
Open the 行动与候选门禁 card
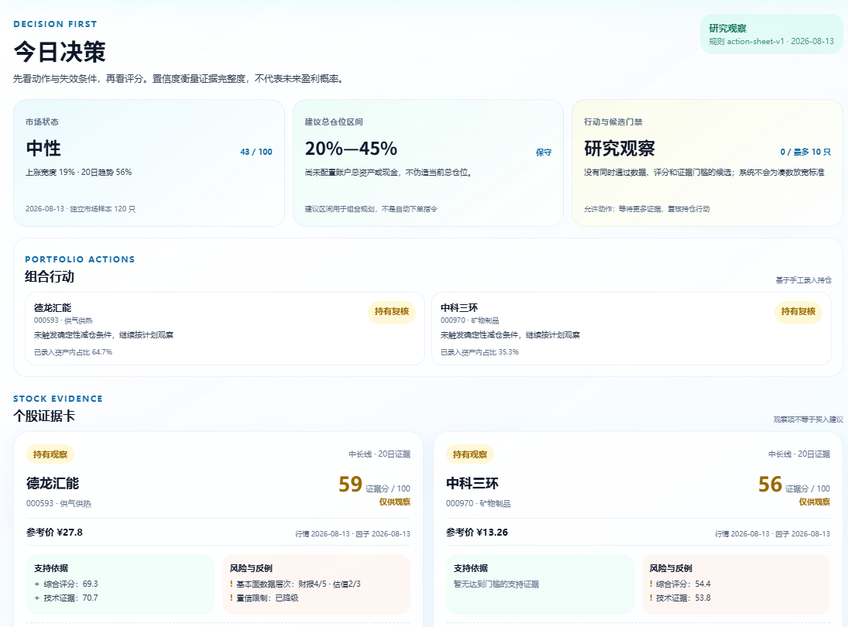click(x=707, y=163)
